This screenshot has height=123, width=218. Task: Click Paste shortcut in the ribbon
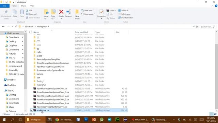(x=33, y=18)
